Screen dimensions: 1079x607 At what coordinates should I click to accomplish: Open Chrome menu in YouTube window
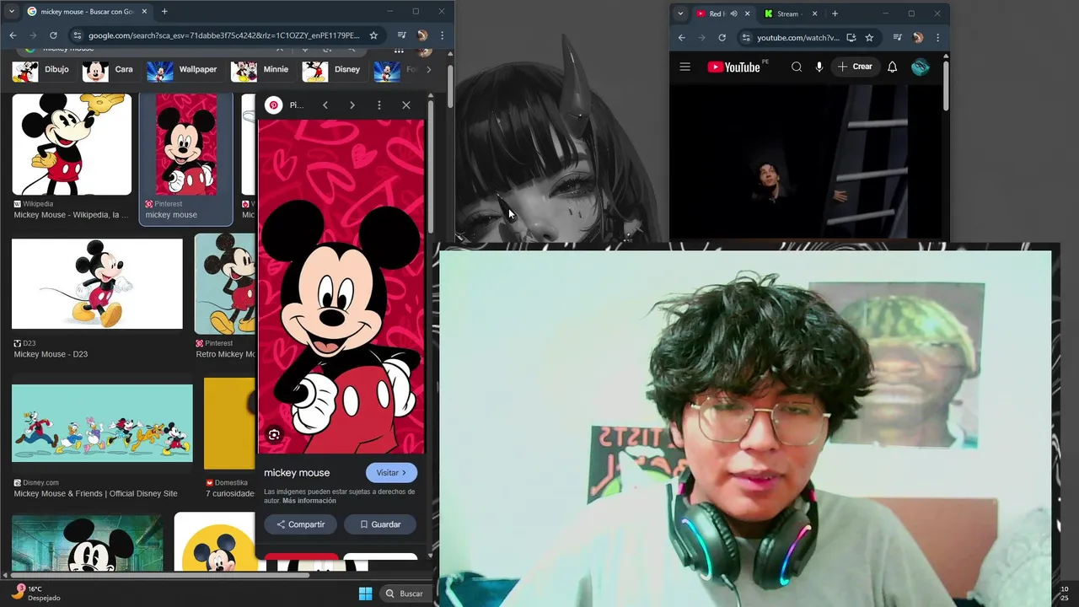(937, 37)
